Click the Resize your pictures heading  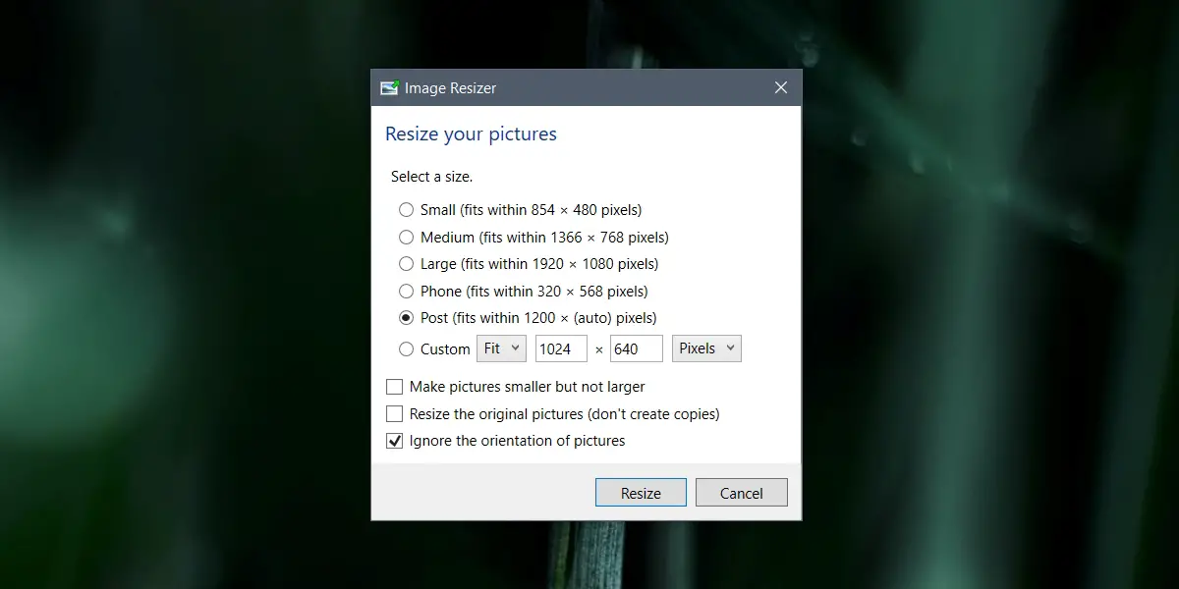click(471, 134)
